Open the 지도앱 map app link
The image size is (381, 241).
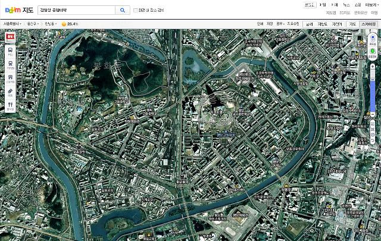331,13
